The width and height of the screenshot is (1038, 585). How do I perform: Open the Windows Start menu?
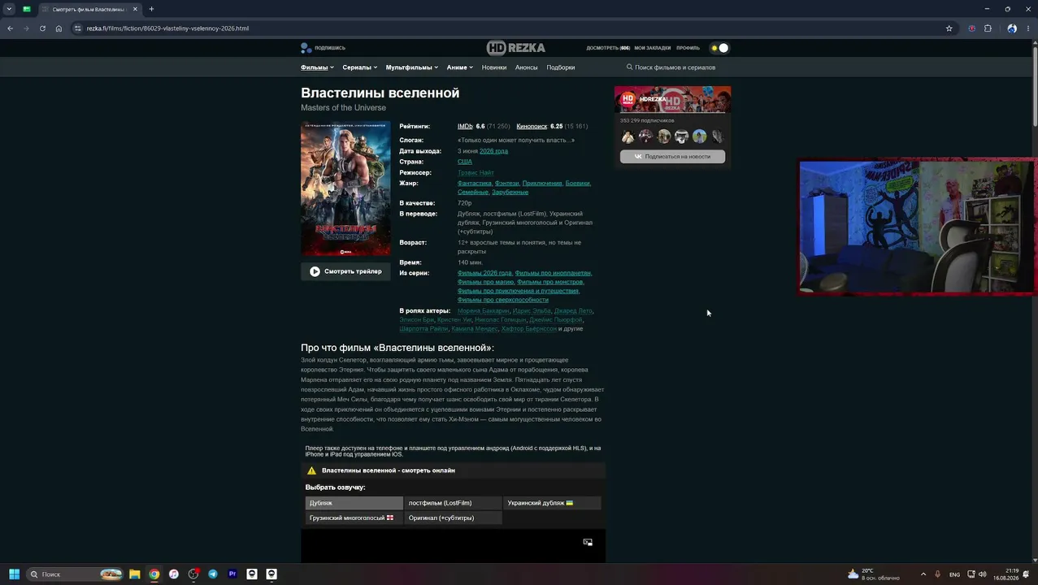[14, 574]
